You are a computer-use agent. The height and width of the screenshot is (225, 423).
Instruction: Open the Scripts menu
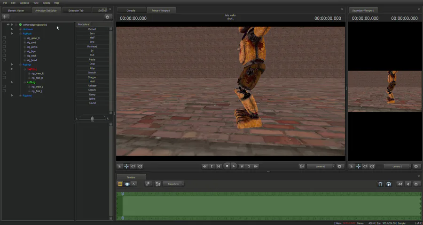[x=47, y=3]
